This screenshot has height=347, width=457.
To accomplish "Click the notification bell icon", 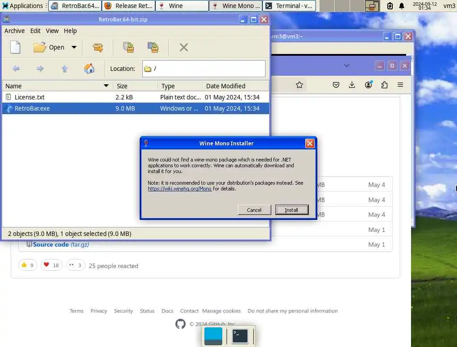I will pos(402,6).
